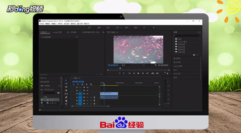
Task: Toggle V3 track output eye
Action: (x=87, y=87)
